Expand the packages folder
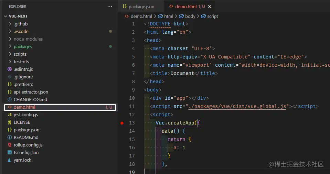The width and height of the screenshot is (330, 174). click(x=10, y=46)
